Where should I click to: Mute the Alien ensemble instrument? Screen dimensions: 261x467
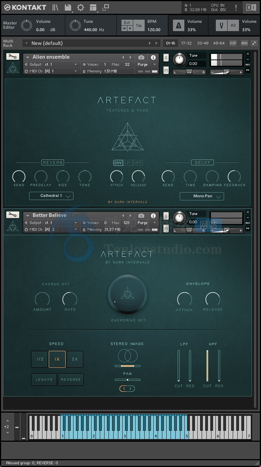[x=166, y=70]
